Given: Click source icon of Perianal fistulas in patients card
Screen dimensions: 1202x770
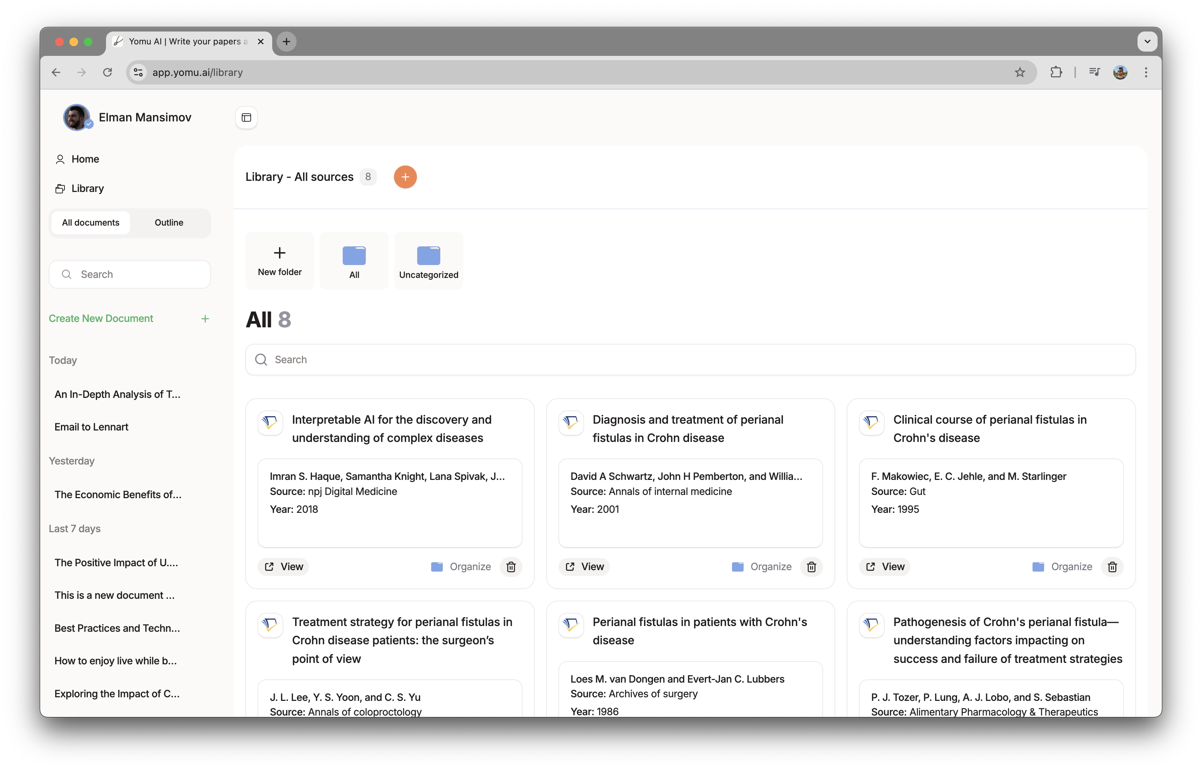Looking at the screenshot, I should 571,625.
